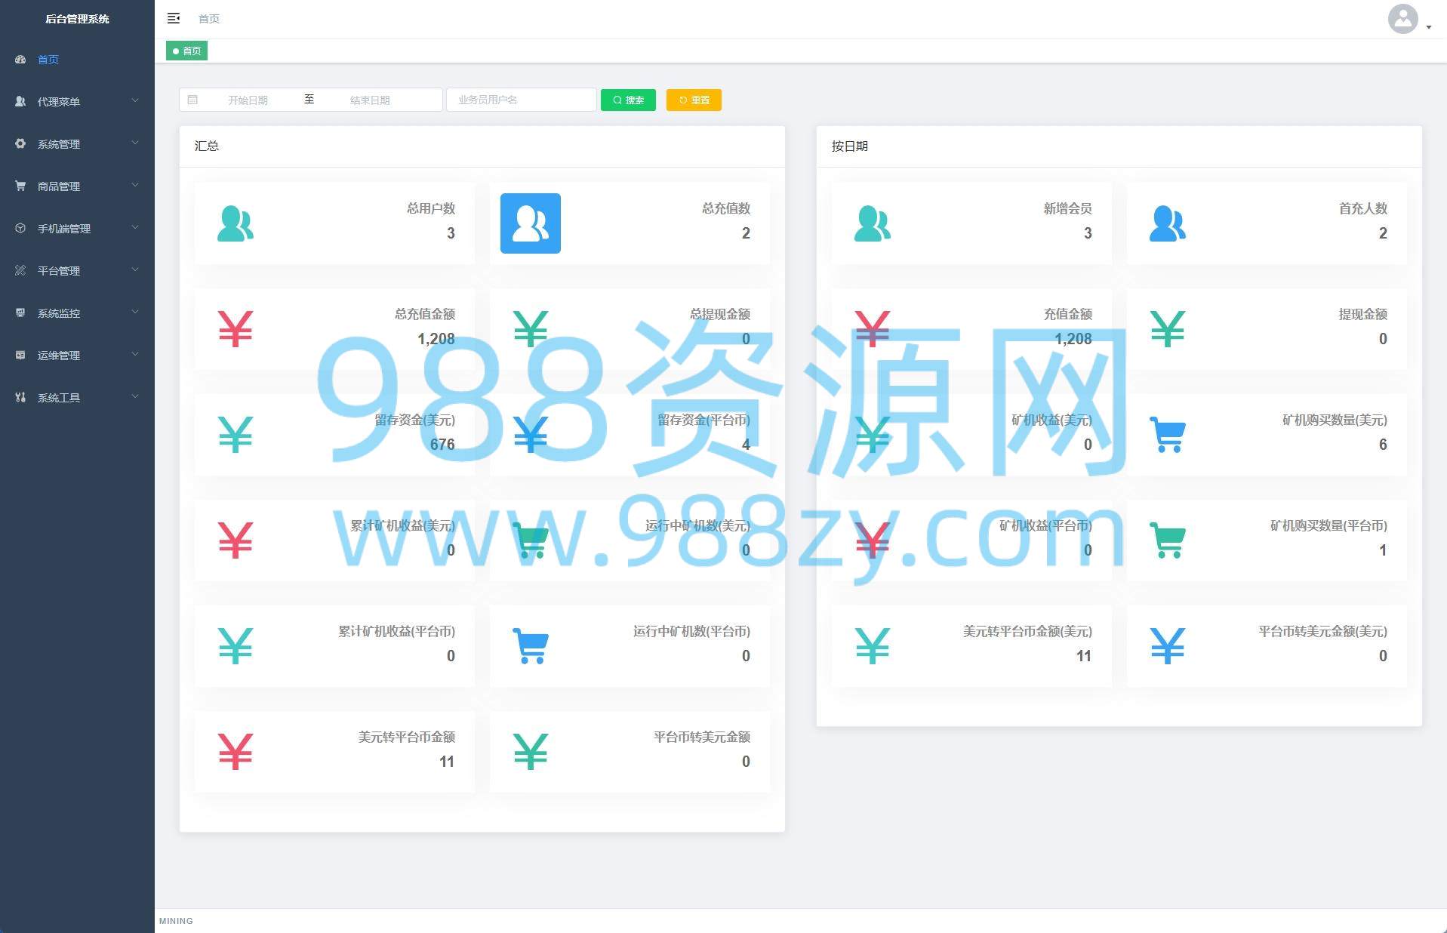
Task: Click the blue 总充值数 users icon
Action: (530, 223)
